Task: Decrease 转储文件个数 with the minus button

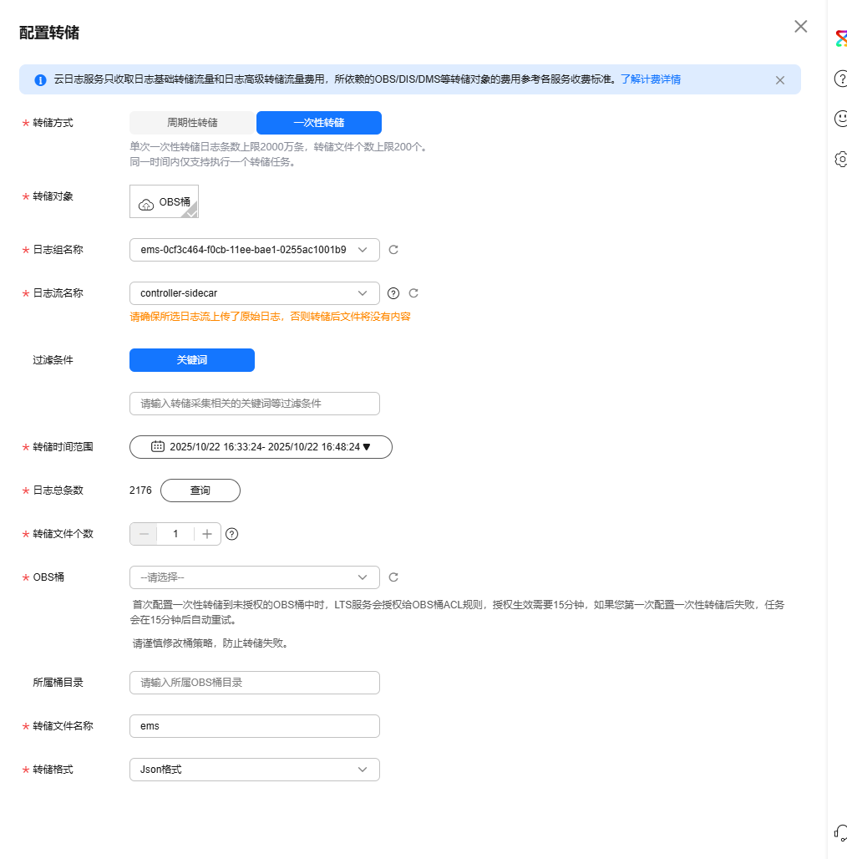Action: coord(144,534)
